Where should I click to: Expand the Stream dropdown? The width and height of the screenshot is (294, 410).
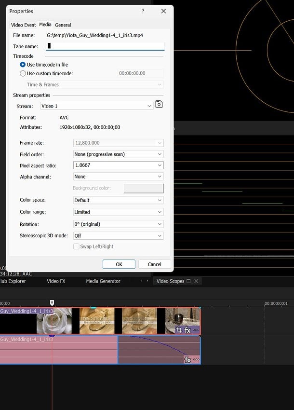(96, 106)
